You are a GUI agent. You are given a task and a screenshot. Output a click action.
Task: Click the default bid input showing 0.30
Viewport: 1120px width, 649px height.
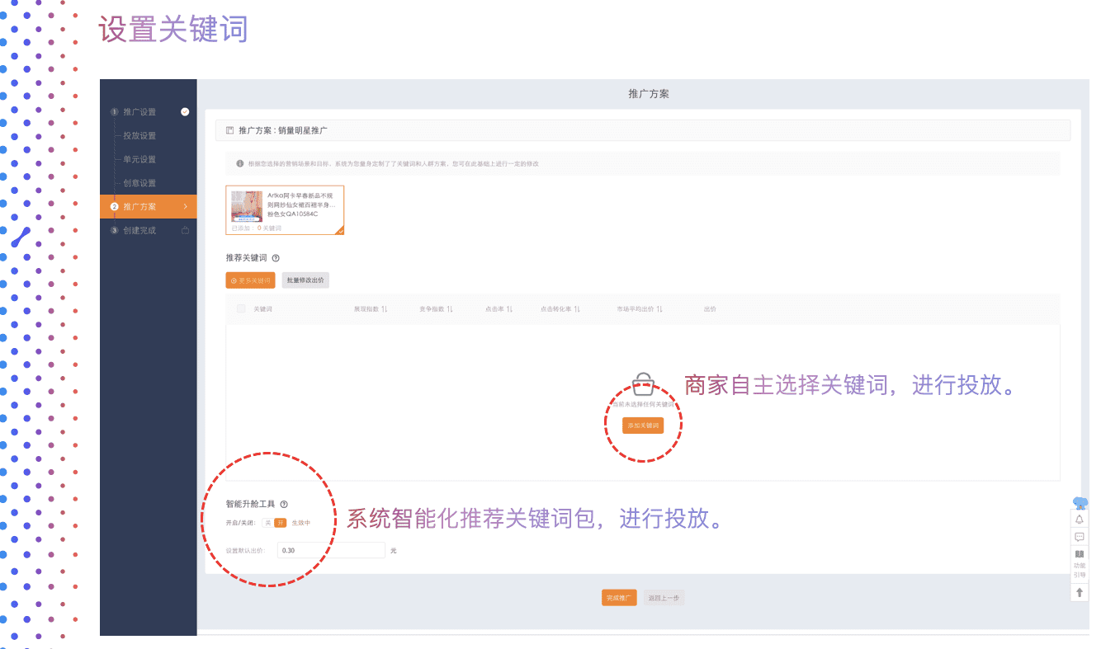click(331, 550)
